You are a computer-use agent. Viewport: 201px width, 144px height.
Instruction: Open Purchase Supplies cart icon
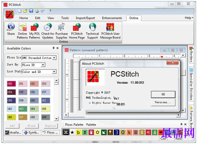[x=62, y=27]
